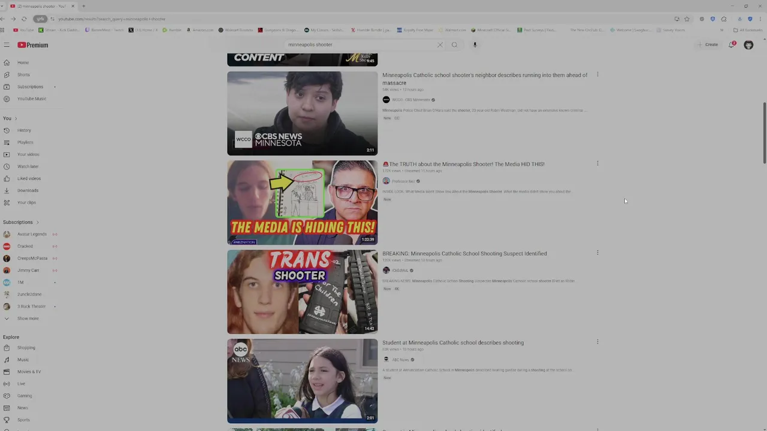Screen dimensions: 767x431
Task: Click the search input field
Action: [361, 45]
